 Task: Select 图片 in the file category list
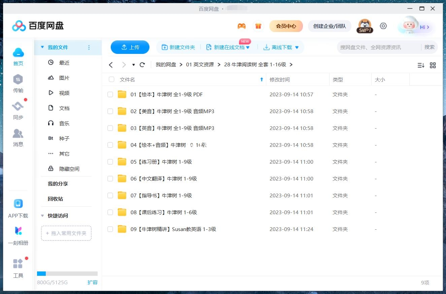coord(64,78)
